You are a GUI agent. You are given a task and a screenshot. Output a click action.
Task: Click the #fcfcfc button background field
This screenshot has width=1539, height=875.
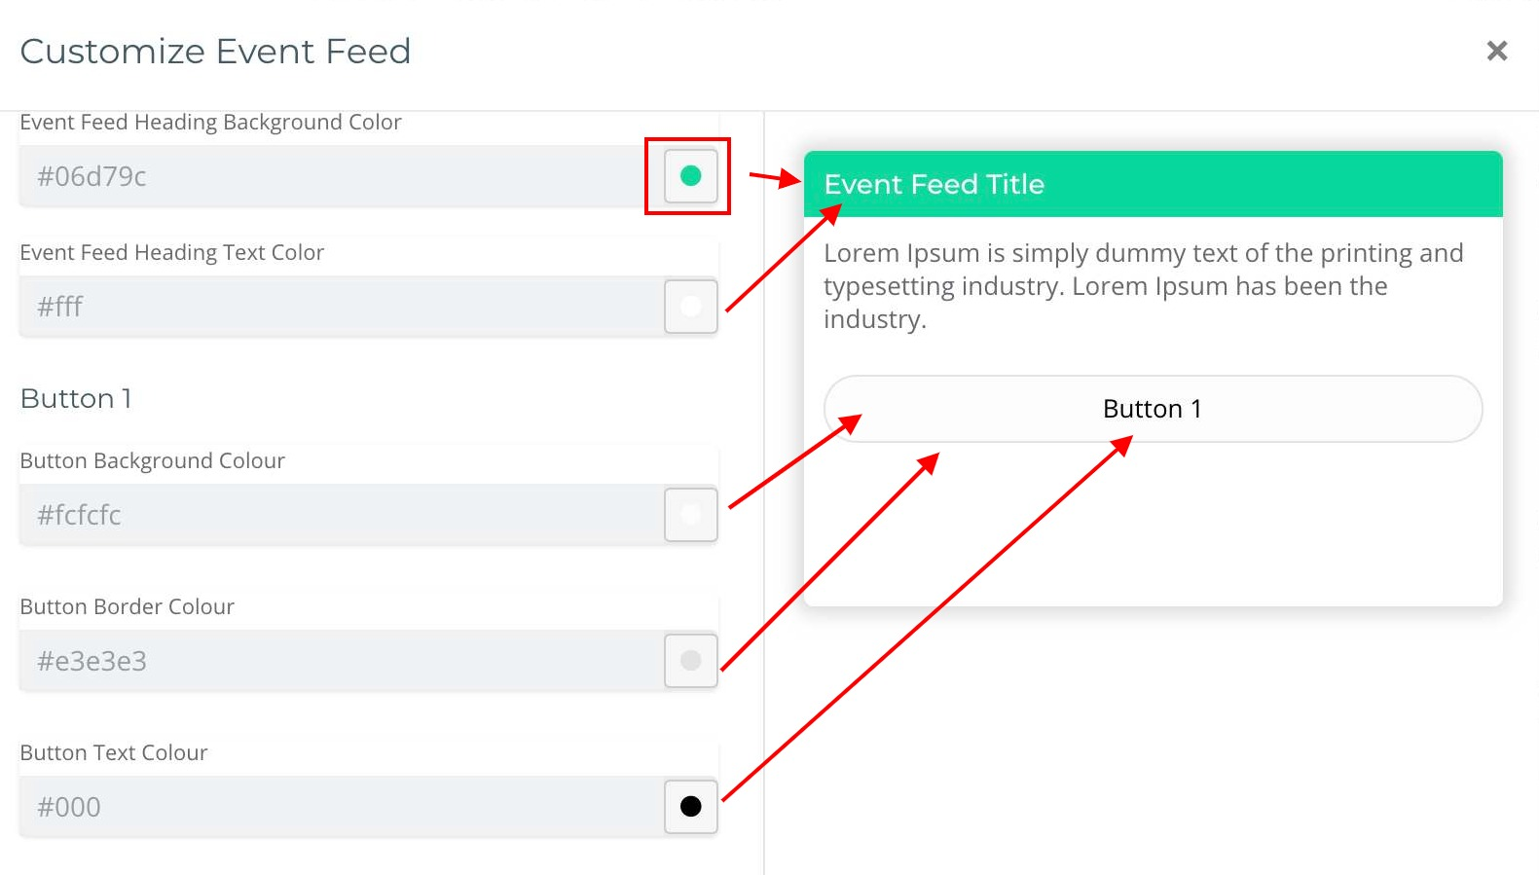[x=331, y=515]
